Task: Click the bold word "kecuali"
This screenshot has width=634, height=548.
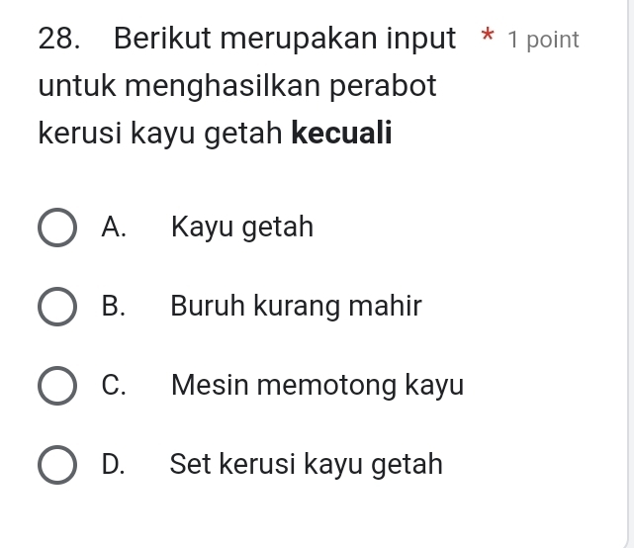Action: 341,133
